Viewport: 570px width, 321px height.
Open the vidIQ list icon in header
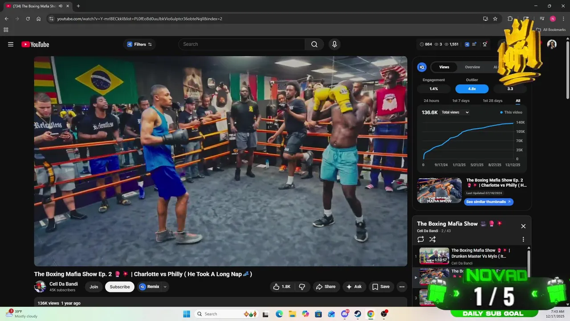coord(474,44)
